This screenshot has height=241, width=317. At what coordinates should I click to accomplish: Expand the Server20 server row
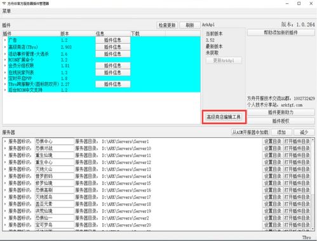click(5, 225)
